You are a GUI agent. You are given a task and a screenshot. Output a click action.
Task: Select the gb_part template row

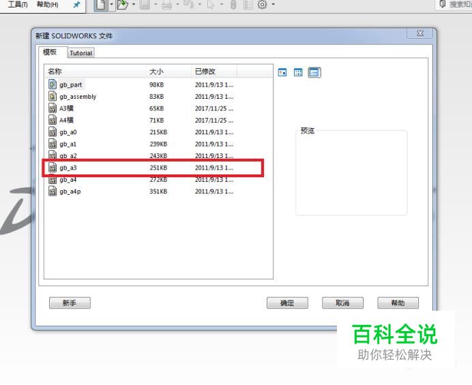(158, 84)
